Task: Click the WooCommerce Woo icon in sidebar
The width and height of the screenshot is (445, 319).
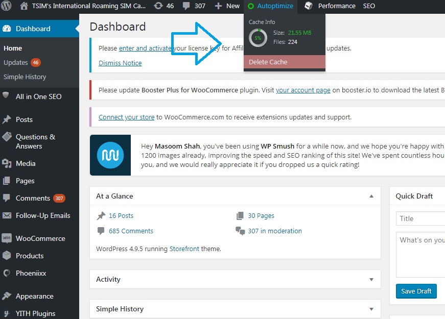Action: 7,238
